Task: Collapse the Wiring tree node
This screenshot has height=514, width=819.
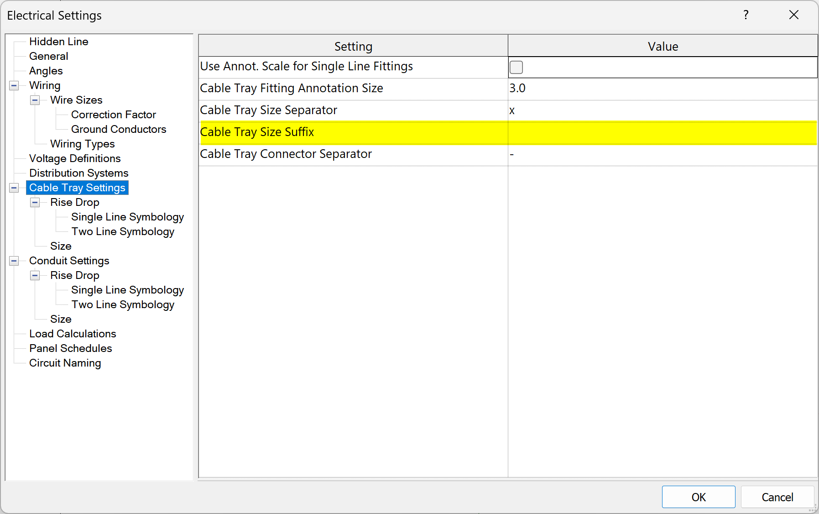Action: [x=14, y=85]
